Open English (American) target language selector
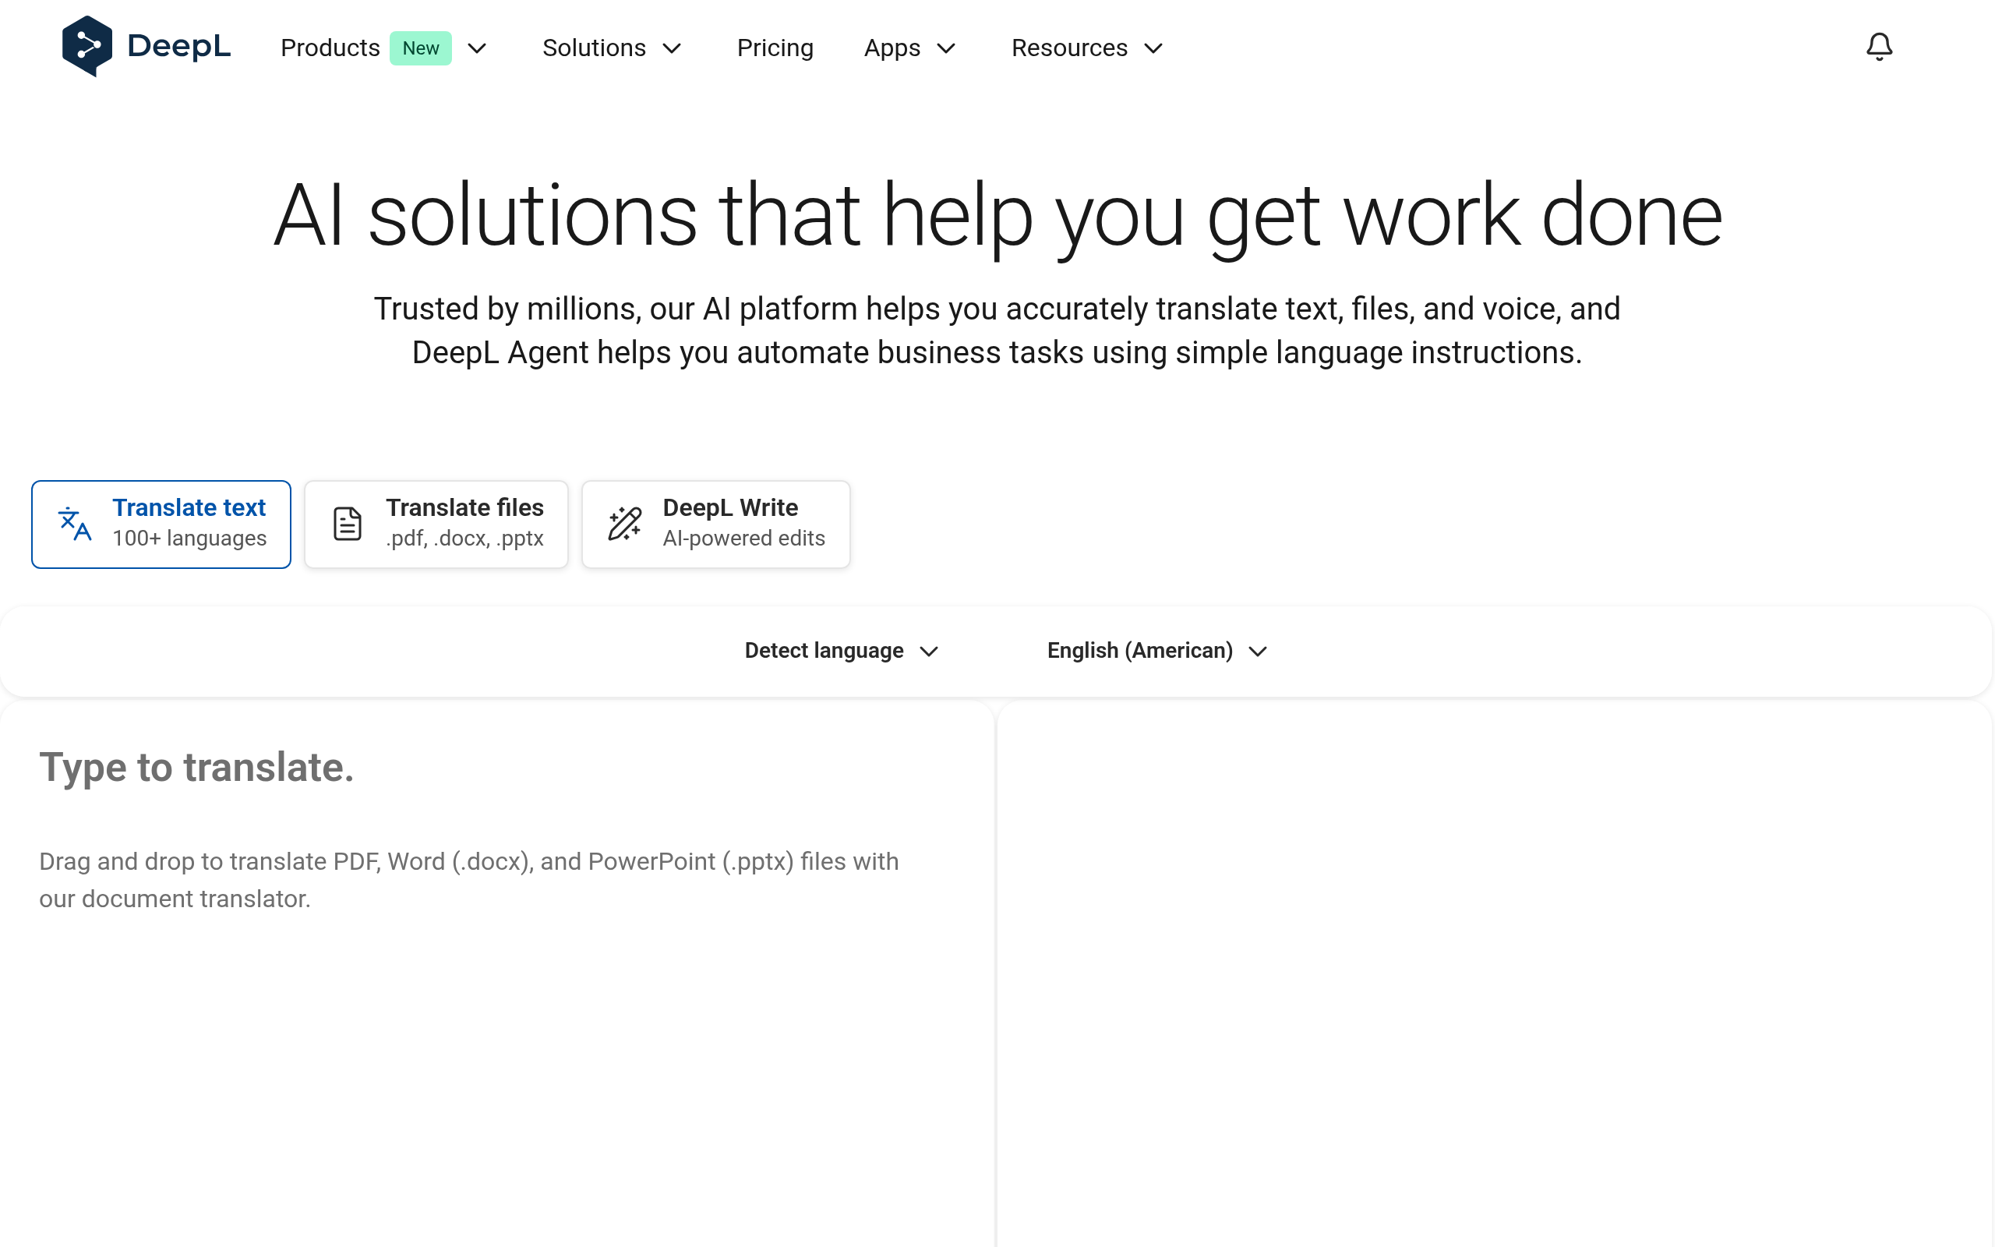The width and height of the screenshot is (1995, 1247). (x=1156, y=651)
